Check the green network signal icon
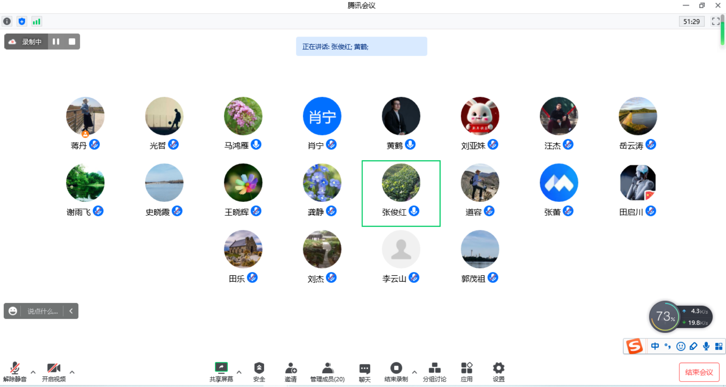The height and width of the screenshot is (387, 726). [37, 21]
